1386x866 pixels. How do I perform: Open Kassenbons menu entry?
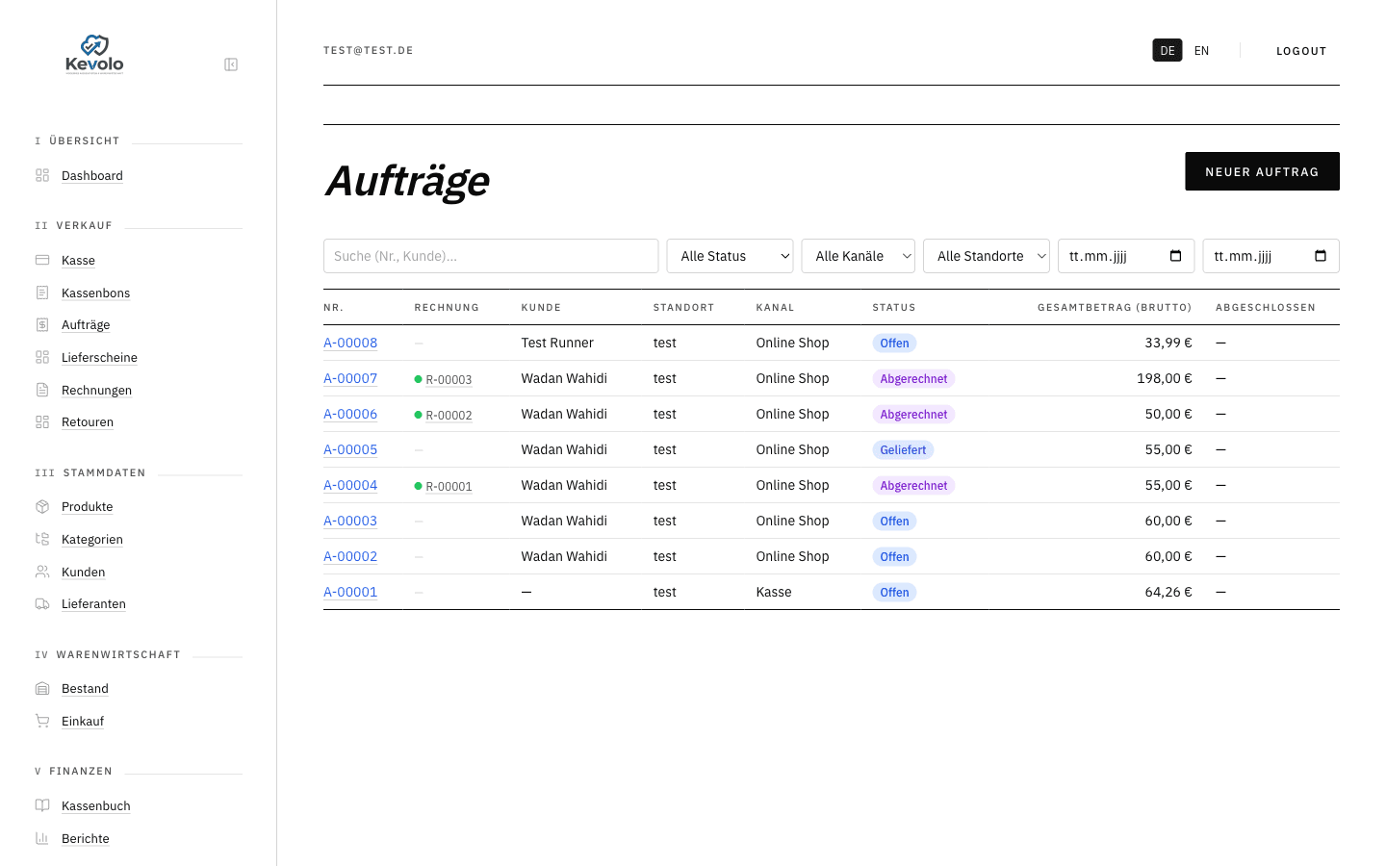tap(95, 293)
